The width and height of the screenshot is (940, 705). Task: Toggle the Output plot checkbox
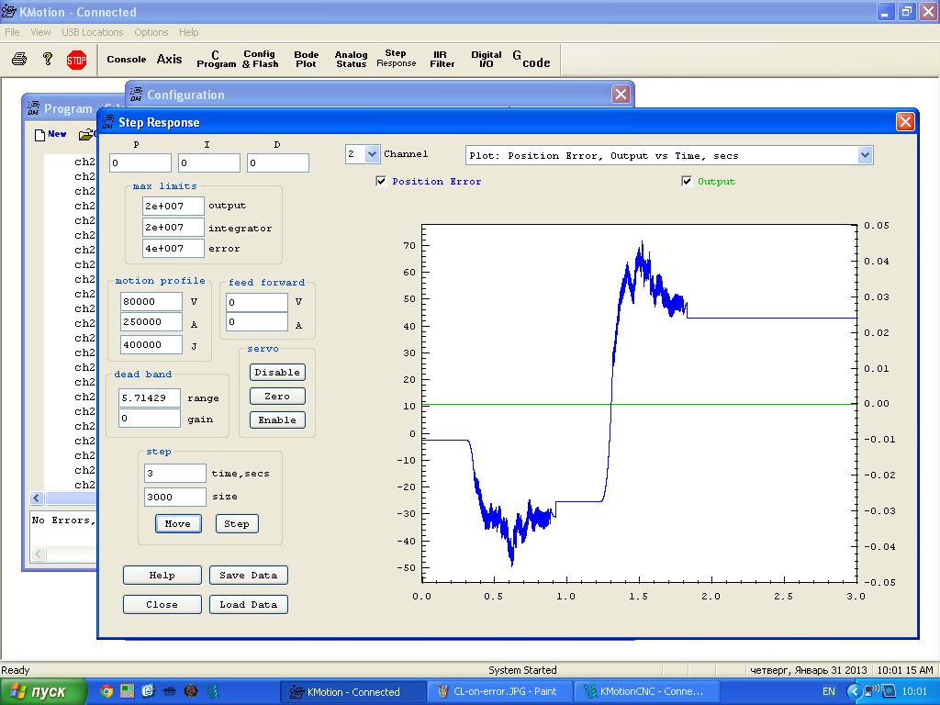(687, 182)
